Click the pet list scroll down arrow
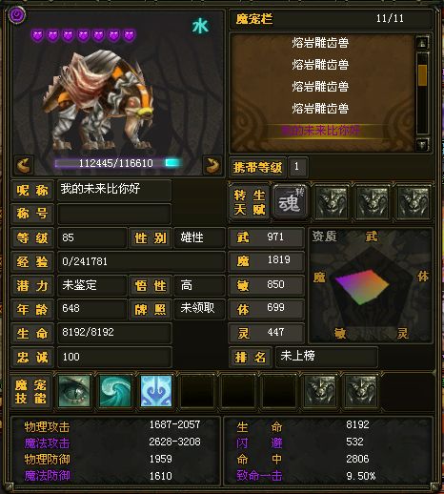444x494 pixels. point(422,145)
